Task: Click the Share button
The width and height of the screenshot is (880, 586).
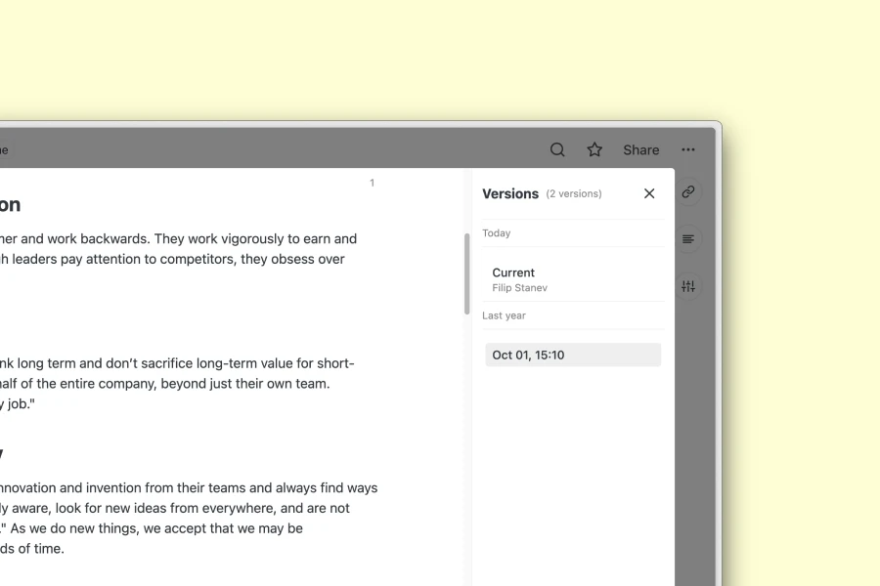Action: pos(640,149)
